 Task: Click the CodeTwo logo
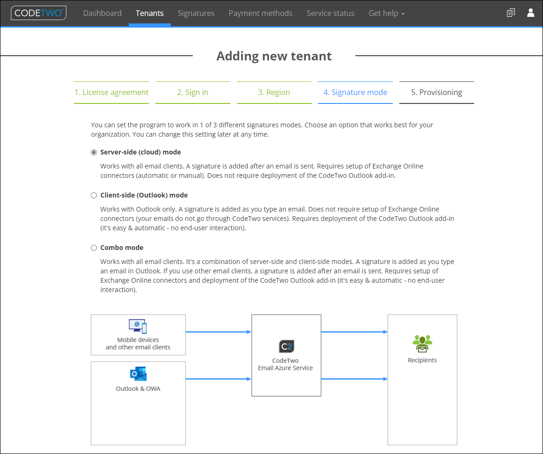[38, 13]
